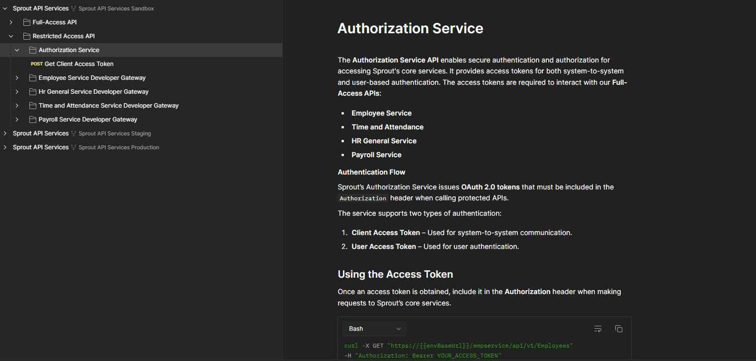The image size is (756, 361).
Task: Select Time and Attendance Service Developer Gateway folder
Action: coord(108,106)
